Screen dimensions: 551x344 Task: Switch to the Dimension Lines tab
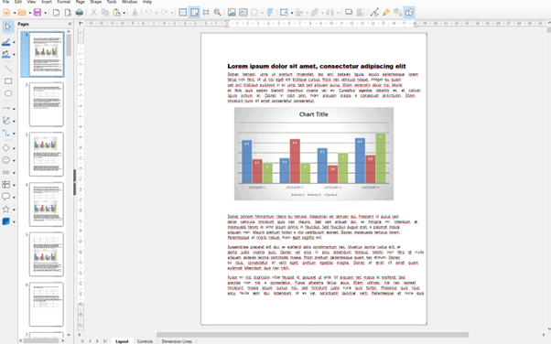click(x=177, y=341)
